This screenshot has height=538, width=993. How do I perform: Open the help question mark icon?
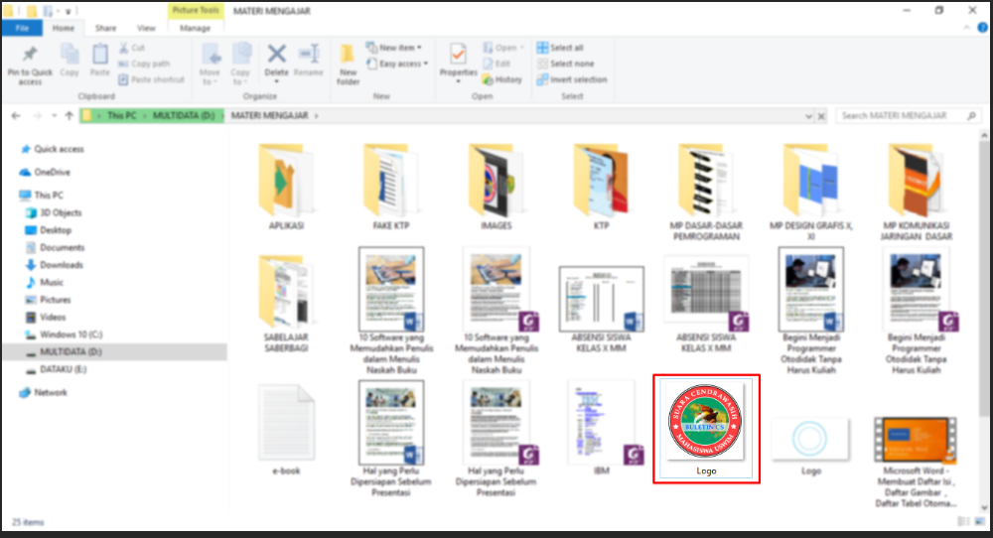click(982, 27)
